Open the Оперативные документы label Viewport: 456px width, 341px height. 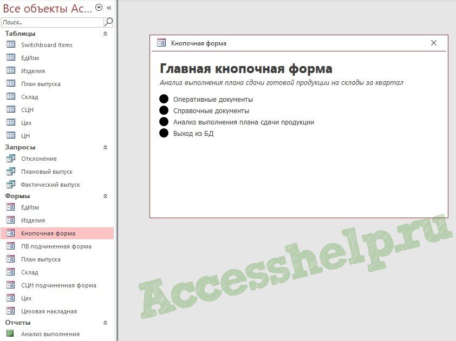pyautogui.click(x=213, y=100)
